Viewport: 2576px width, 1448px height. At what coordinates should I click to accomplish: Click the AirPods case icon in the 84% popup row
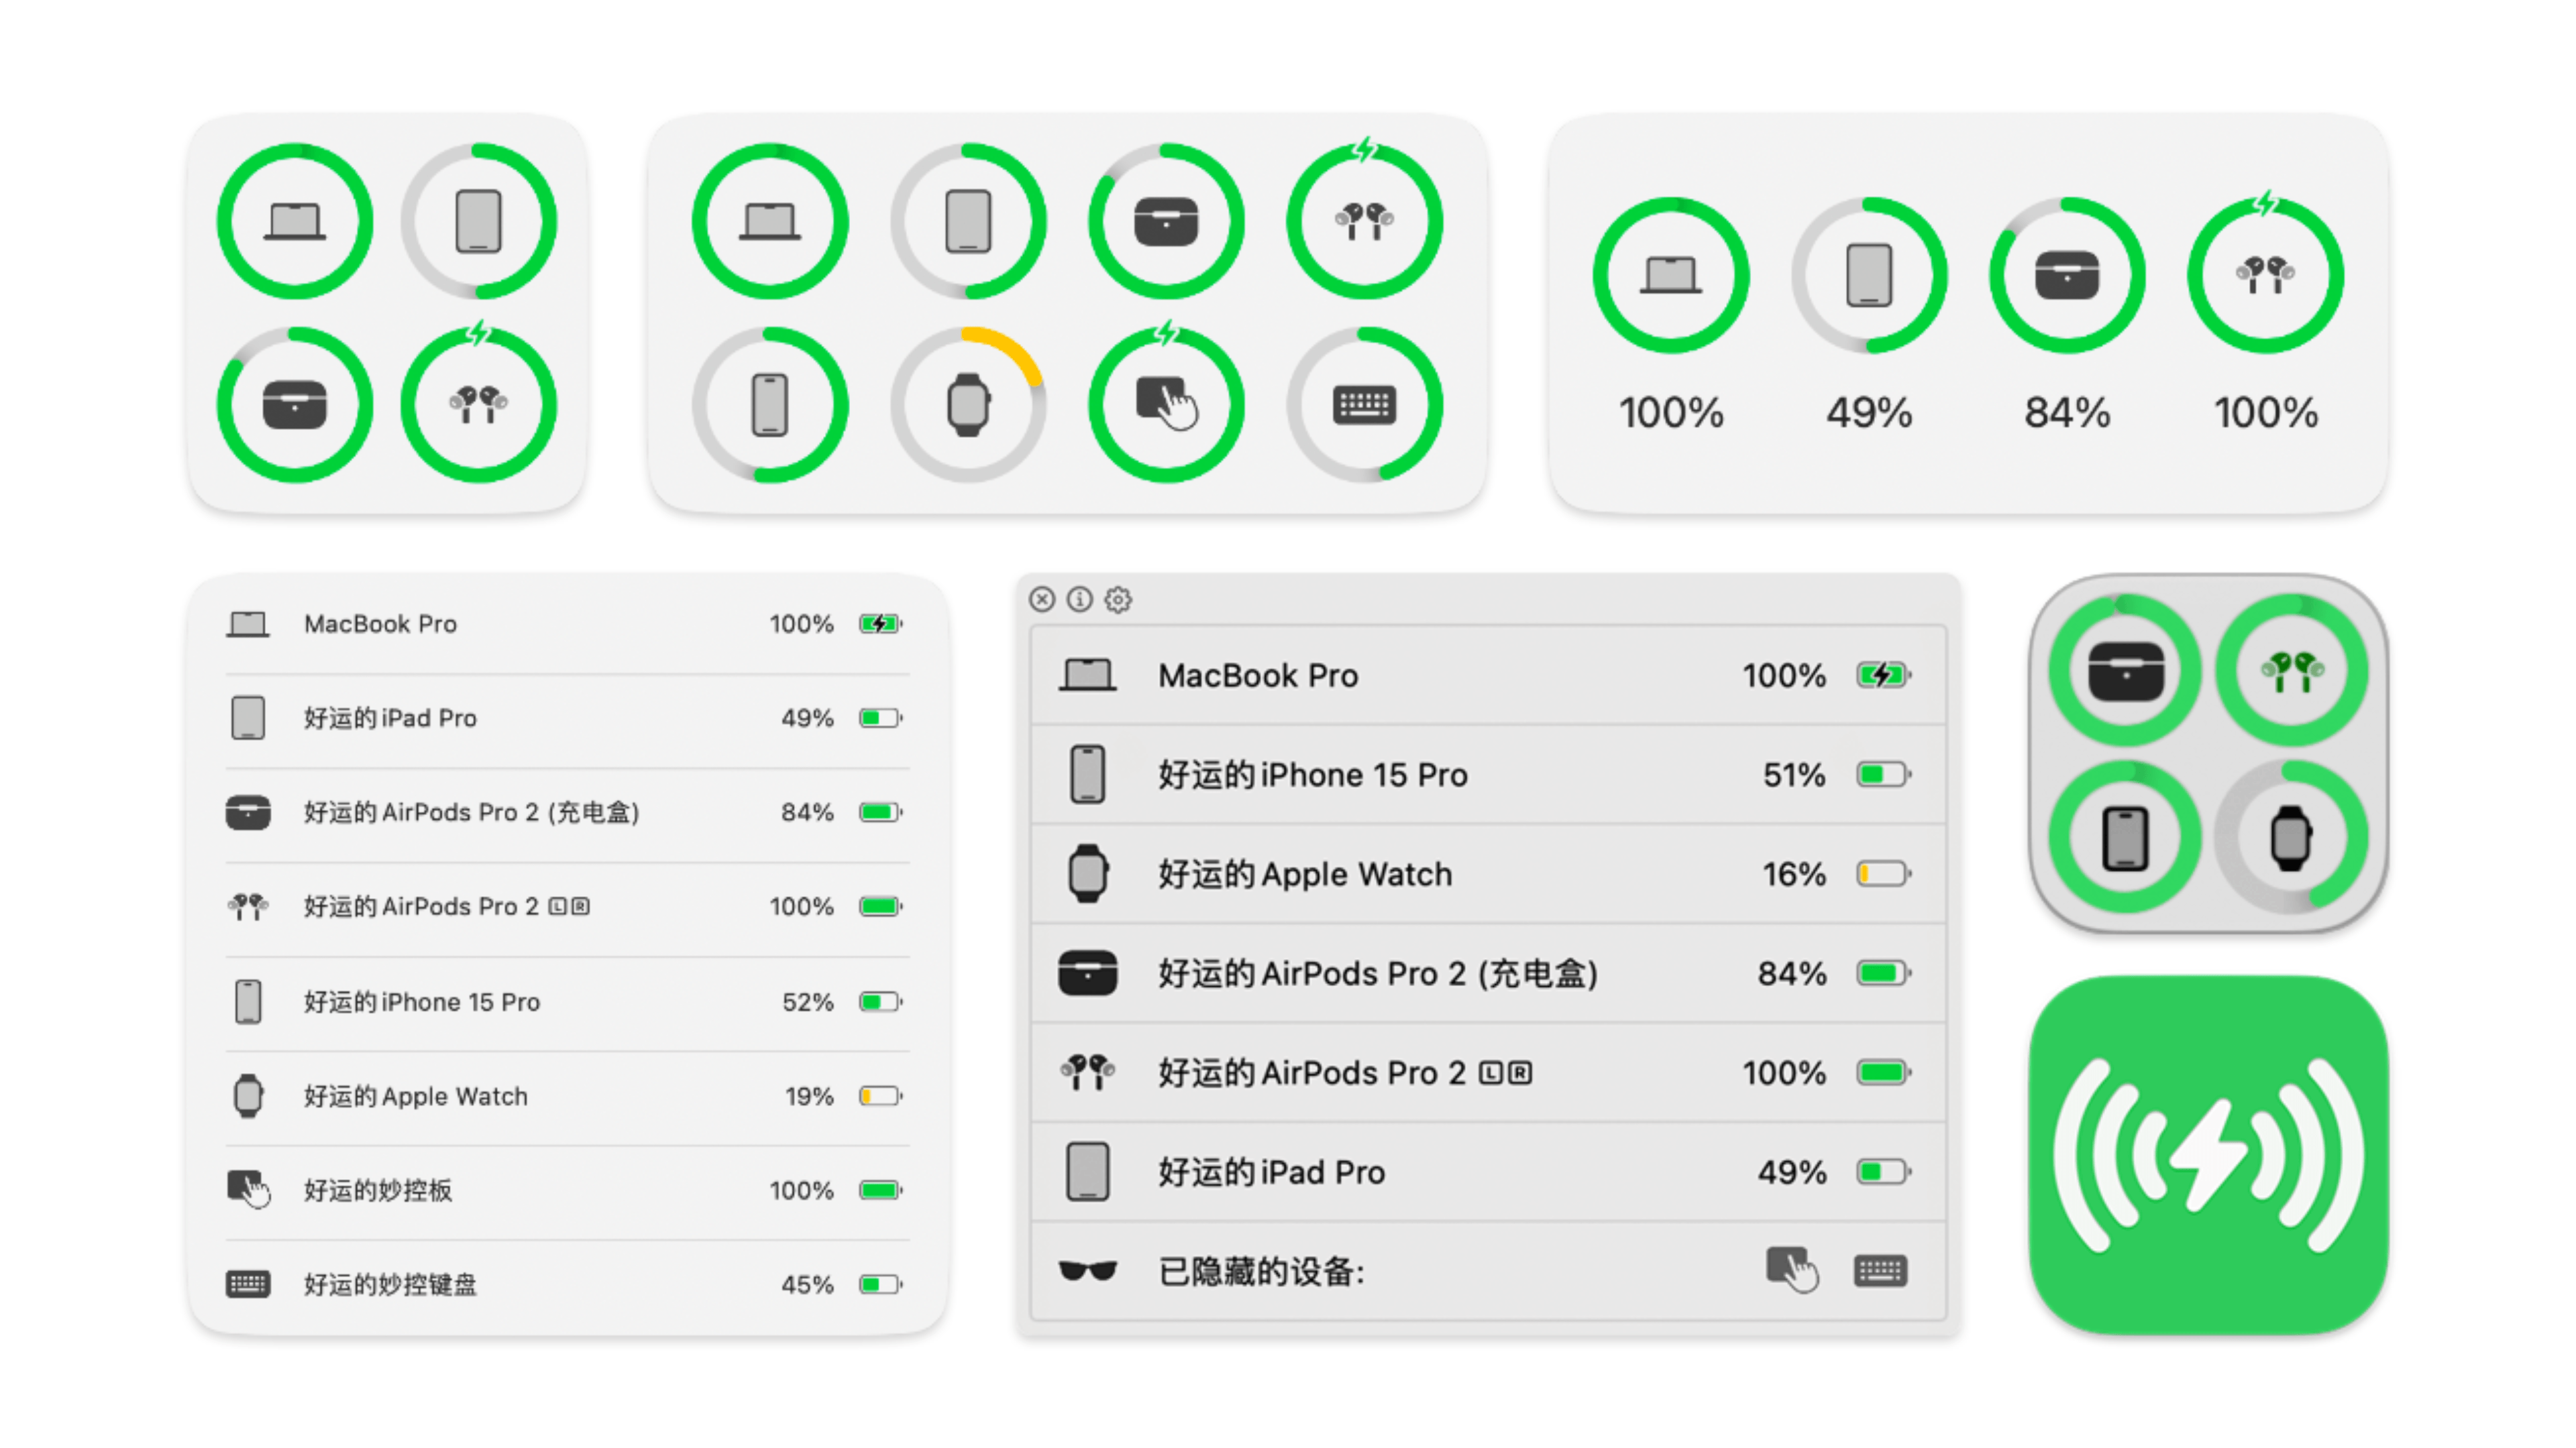pyautogui.click(x=1088, y=973)
